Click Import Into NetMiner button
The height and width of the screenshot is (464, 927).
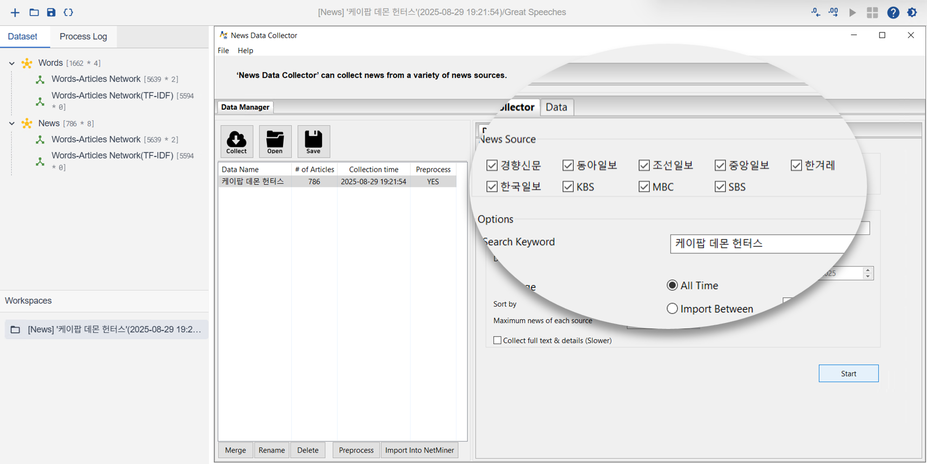(420, 450)
